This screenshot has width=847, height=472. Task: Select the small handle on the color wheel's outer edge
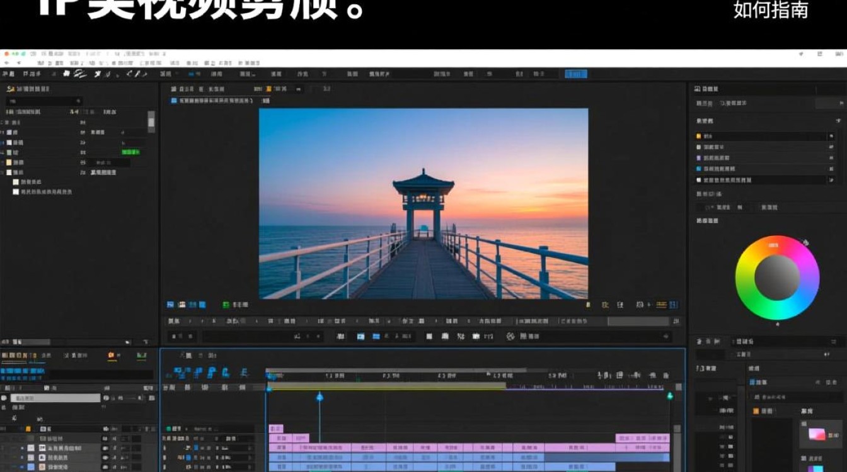pyautogui.click(x=805, y=242)
